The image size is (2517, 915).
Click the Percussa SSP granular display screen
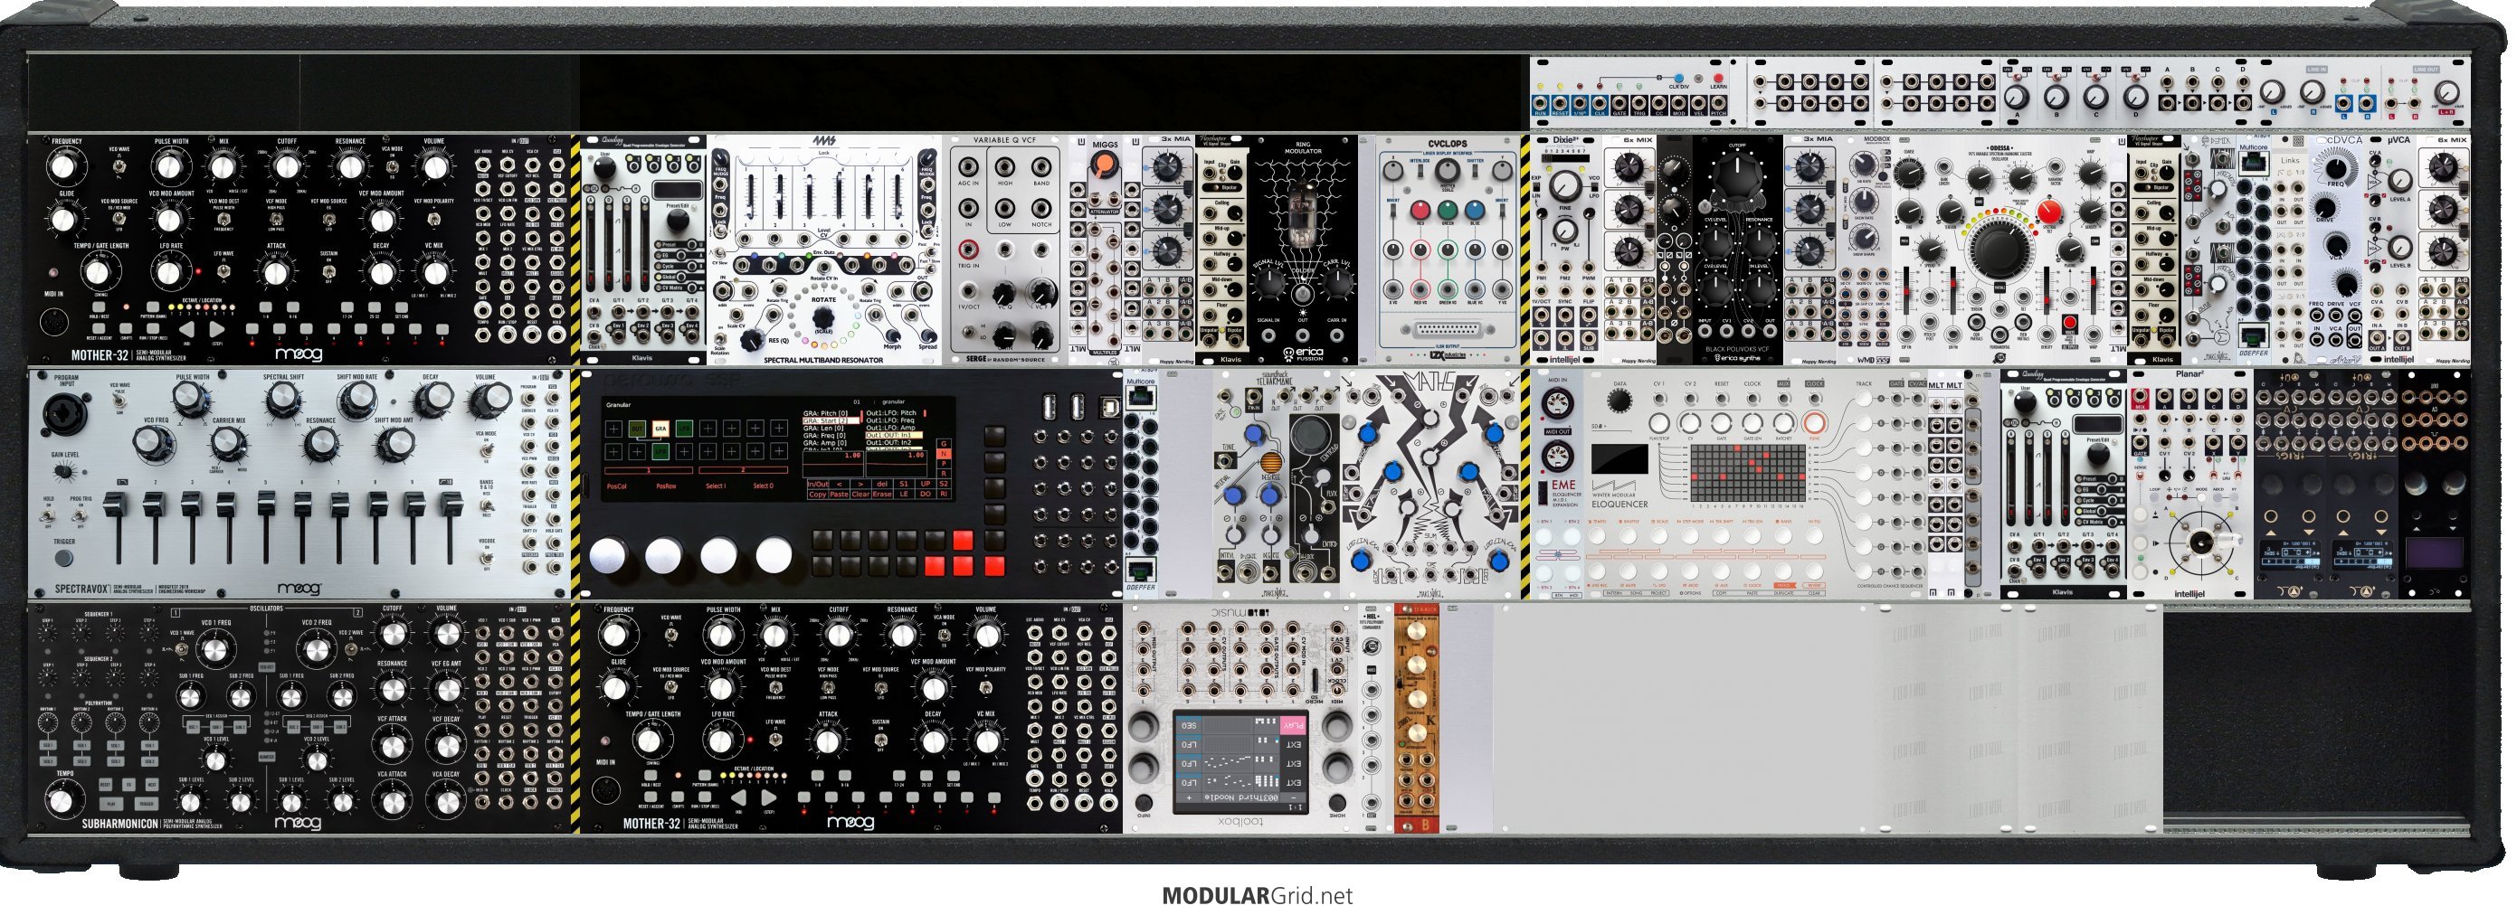coord(777,450)
